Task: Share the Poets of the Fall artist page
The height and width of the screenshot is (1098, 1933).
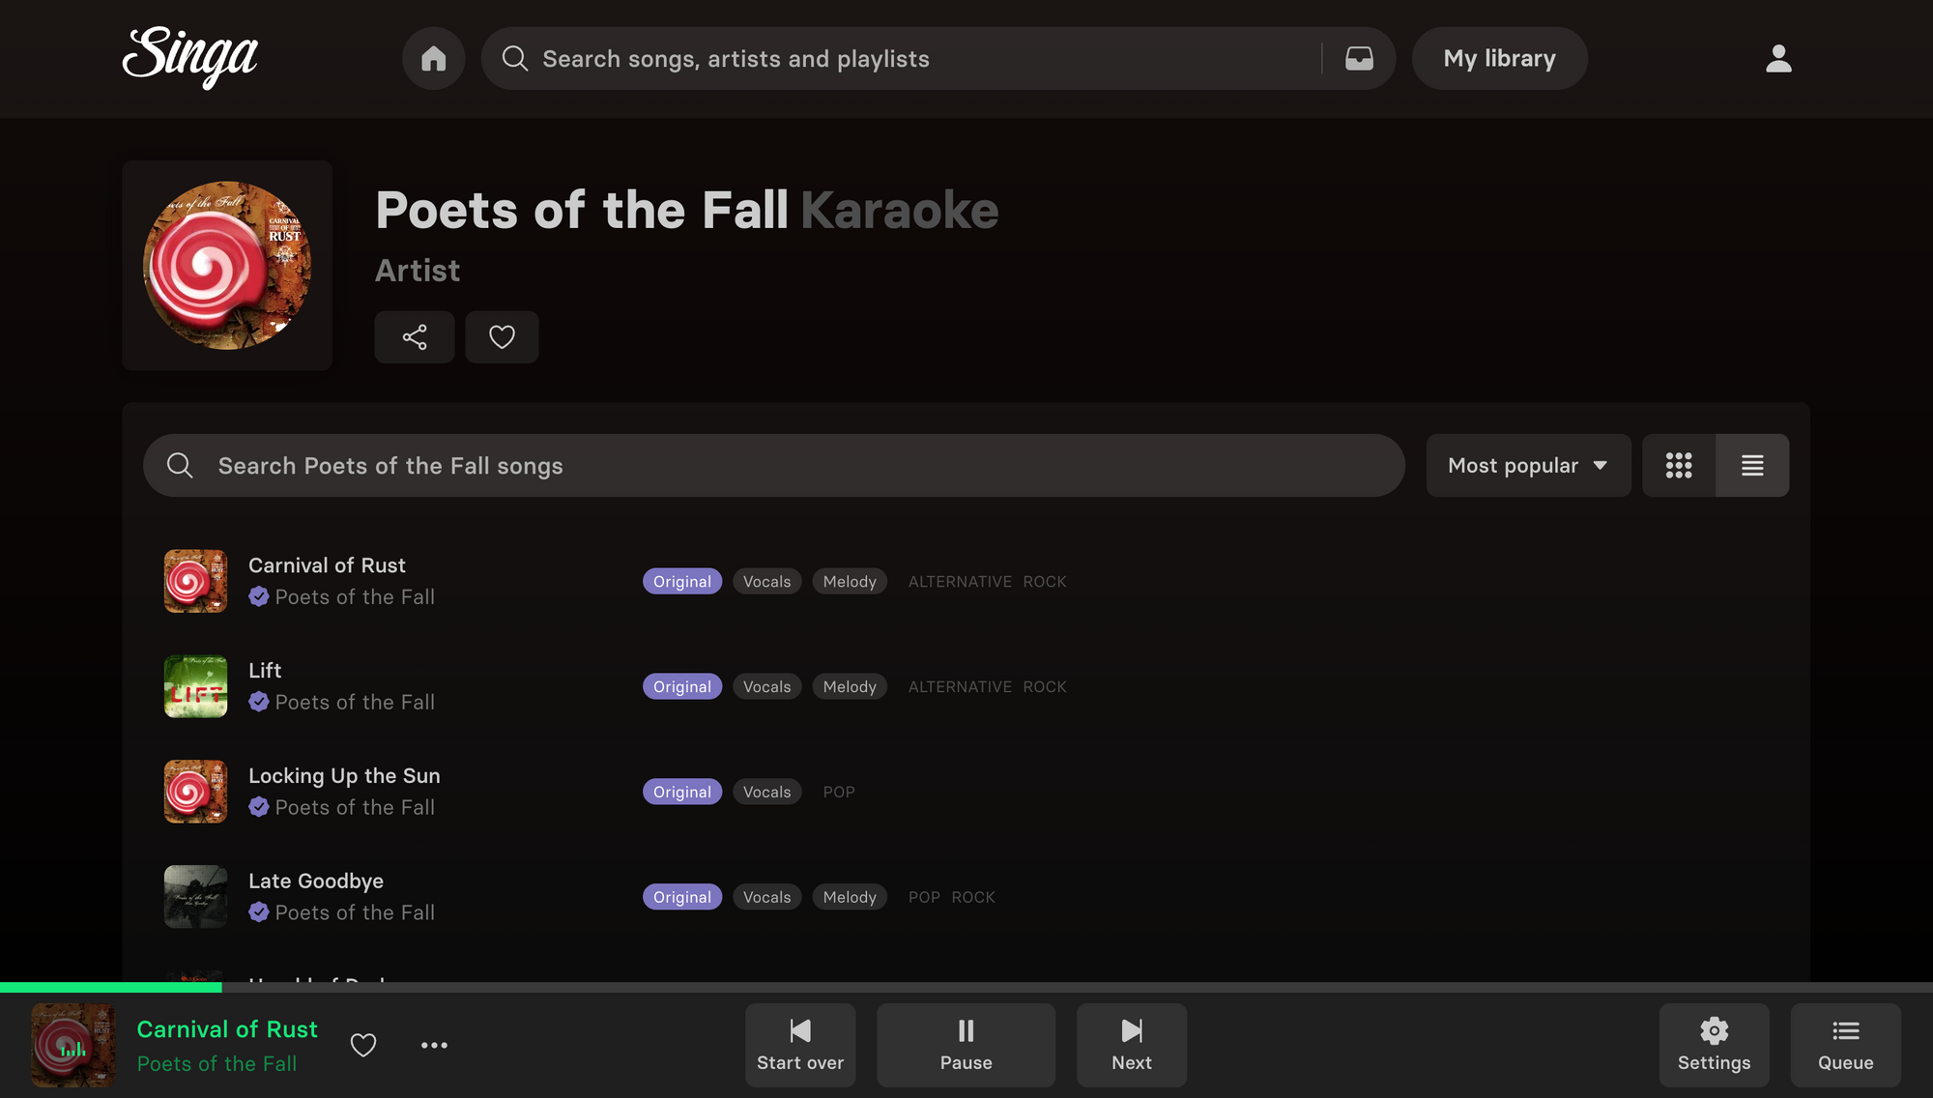Action: [415, 336]
